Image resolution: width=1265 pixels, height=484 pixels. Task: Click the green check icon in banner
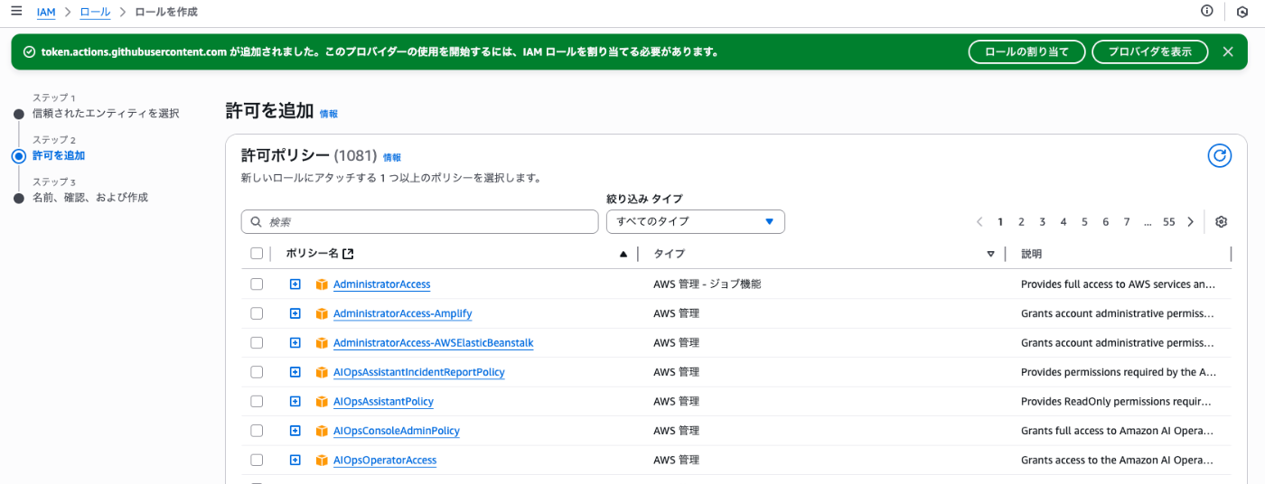(29, 51)
